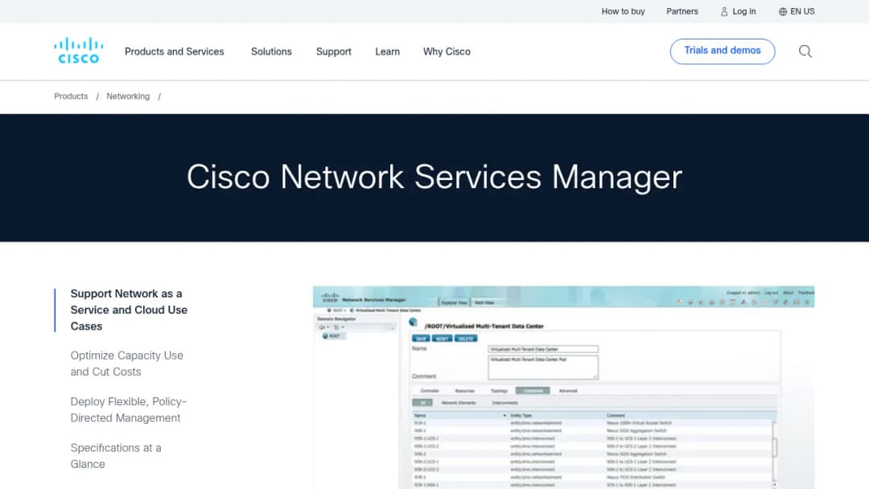Follow the Products breadcrumb

pyautogui.click(x=71, y=97)
